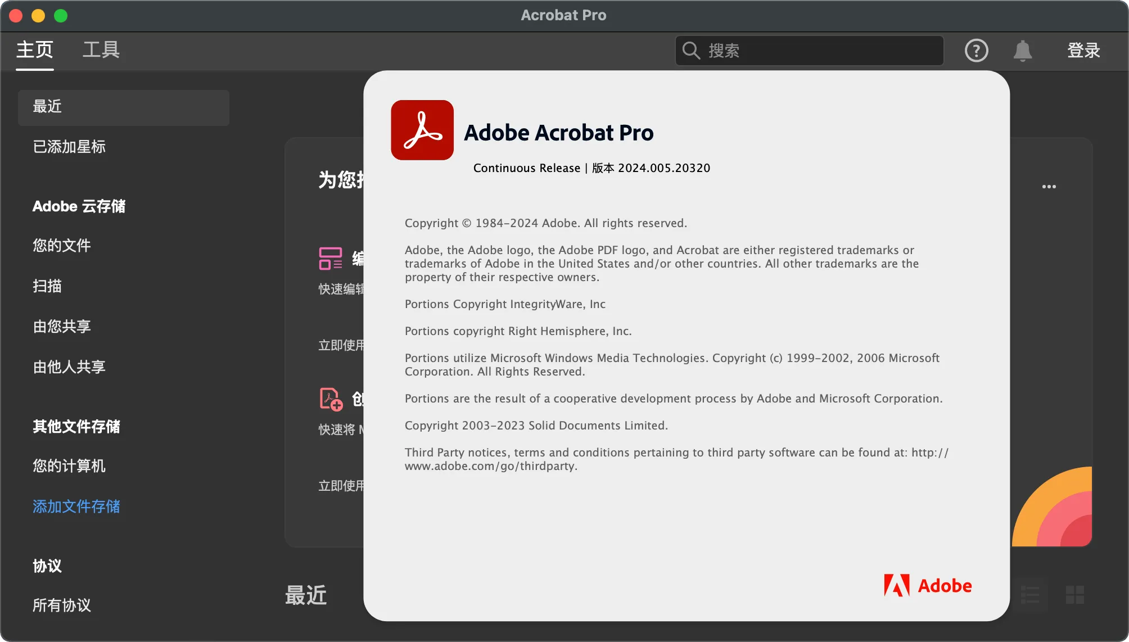Switch to list view icon

click(1030, 594)
